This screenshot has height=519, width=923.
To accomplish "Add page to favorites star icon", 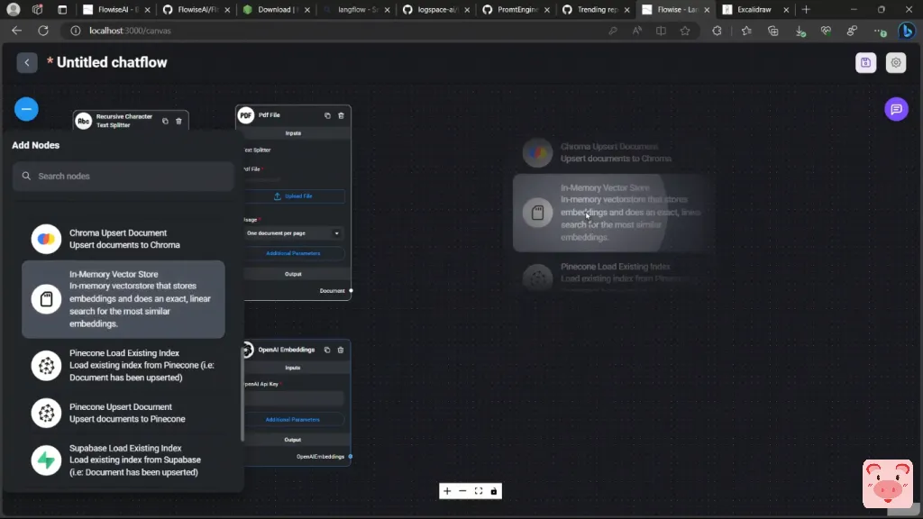I will coord(685,31).
